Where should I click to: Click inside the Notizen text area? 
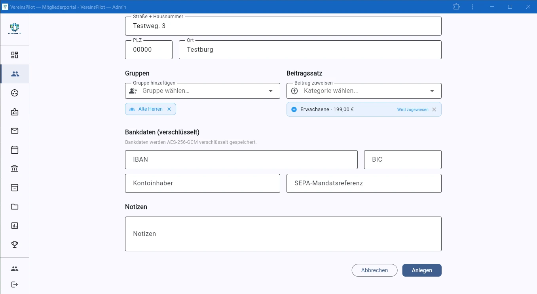click(283, 234)
